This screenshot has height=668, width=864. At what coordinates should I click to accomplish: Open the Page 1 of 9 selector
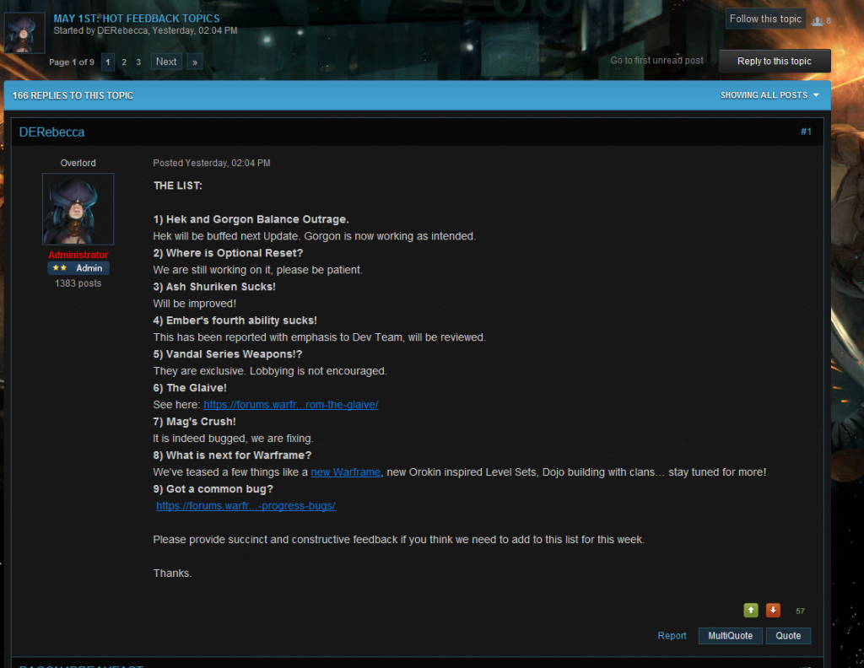pyautogui.click(x=72, y=62)
